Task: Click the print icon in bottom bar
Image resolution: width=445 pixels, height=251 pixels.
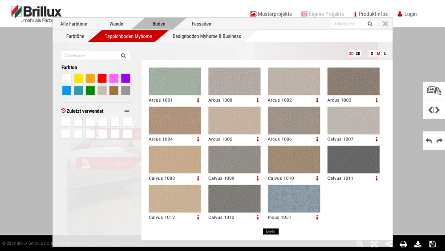Action: [x=403, y=244]
